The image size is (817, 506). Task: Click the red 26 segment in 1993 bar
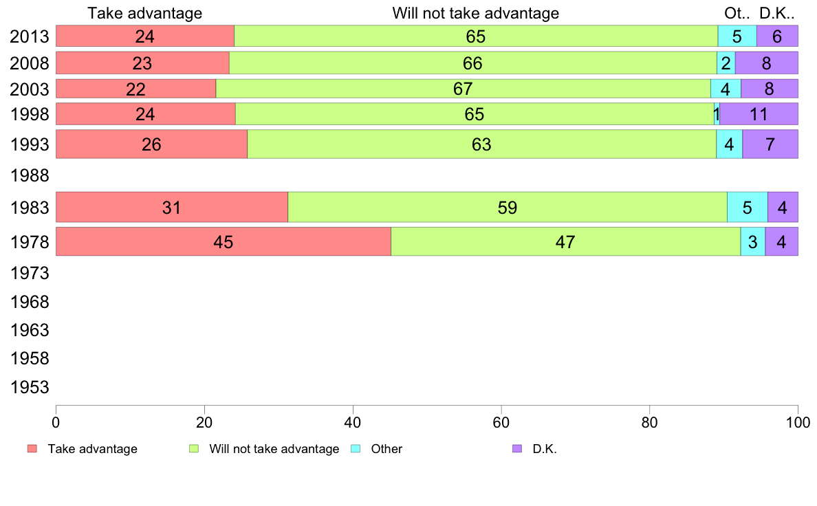[x=151, y=144]
